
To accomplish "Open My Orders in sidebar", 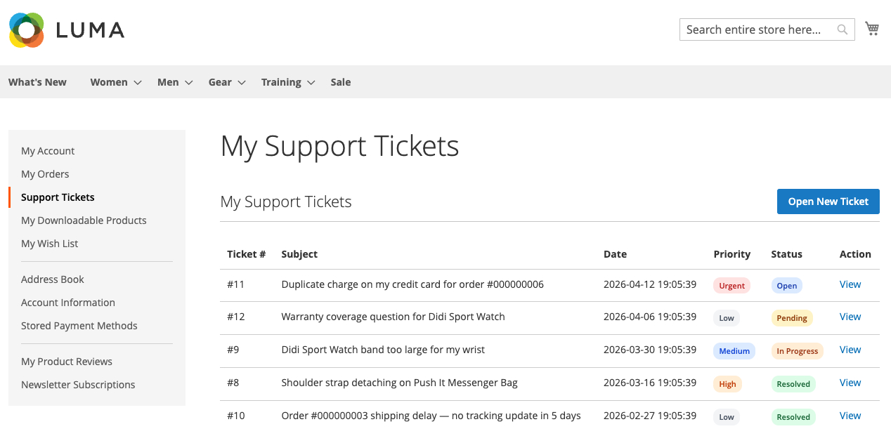I will click(x=45, y=174).
